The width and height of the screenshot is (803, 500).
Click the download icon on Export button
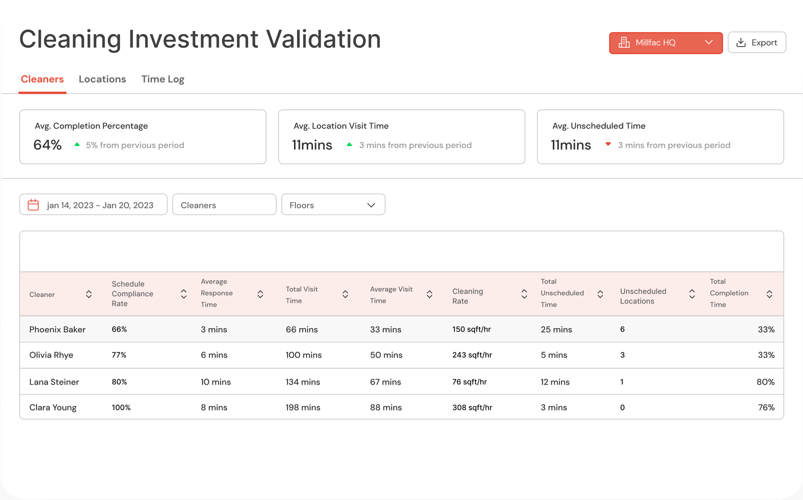click(x=741, y=43)
